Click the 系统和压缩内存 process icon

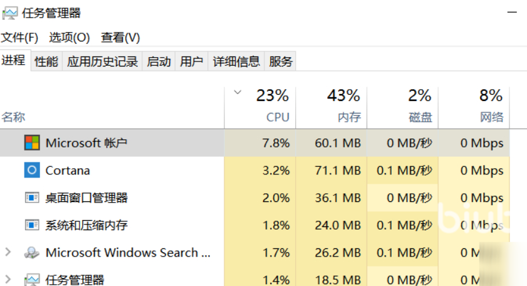[31, 225]
